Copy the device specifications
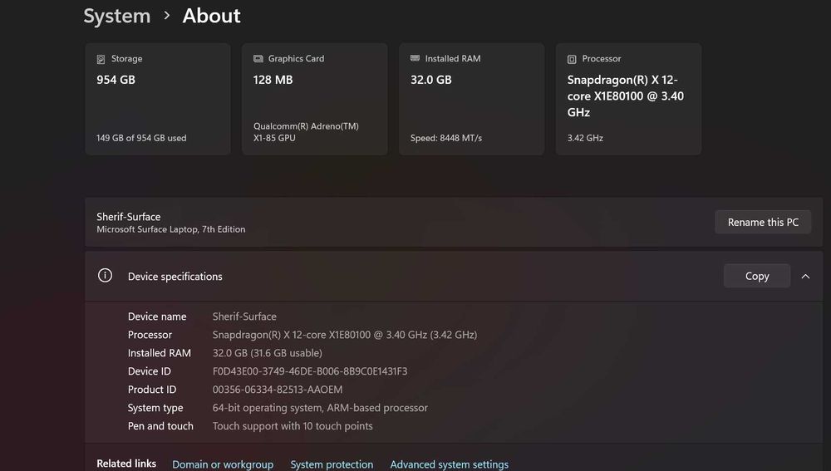 click(x=756, y=276)
